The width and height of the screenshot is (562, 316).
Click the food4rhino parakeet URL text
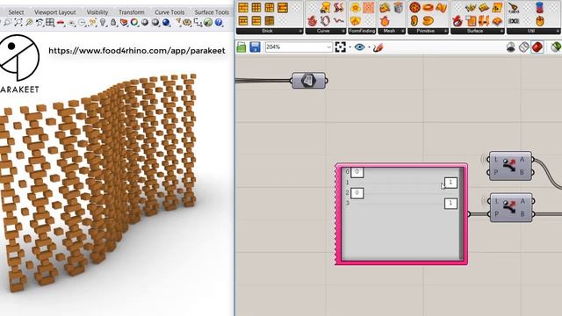(x=137, y=51)
